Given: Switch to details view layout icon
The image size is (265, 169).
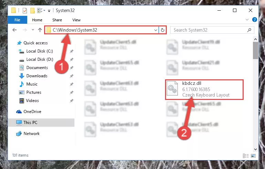Looking at the screenshot, I should 246,156.
